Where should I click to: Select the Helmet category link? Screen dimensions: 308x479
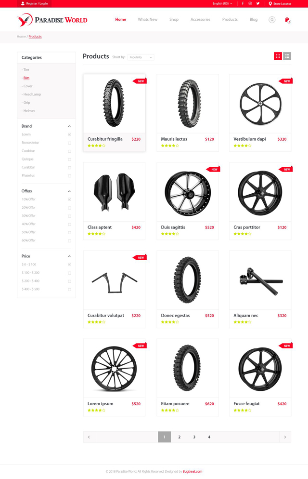28,111
